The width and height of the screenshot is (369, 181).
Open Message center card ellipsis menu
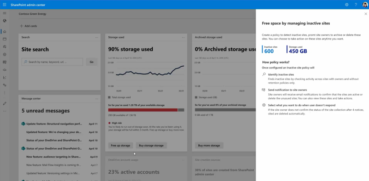(x=97, y=99)
